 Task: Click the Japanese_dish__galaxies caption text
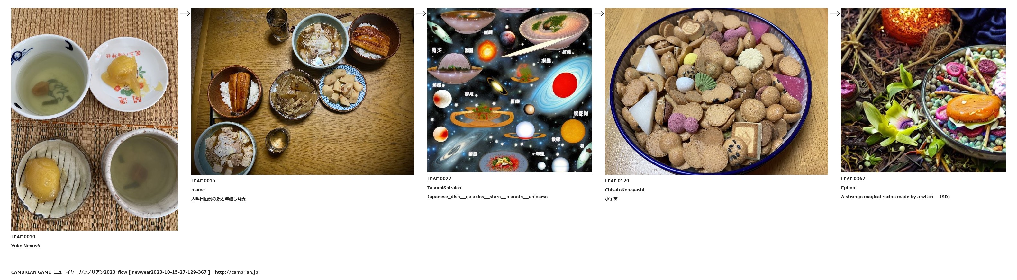pyautogui.click(x=487, y=197)
